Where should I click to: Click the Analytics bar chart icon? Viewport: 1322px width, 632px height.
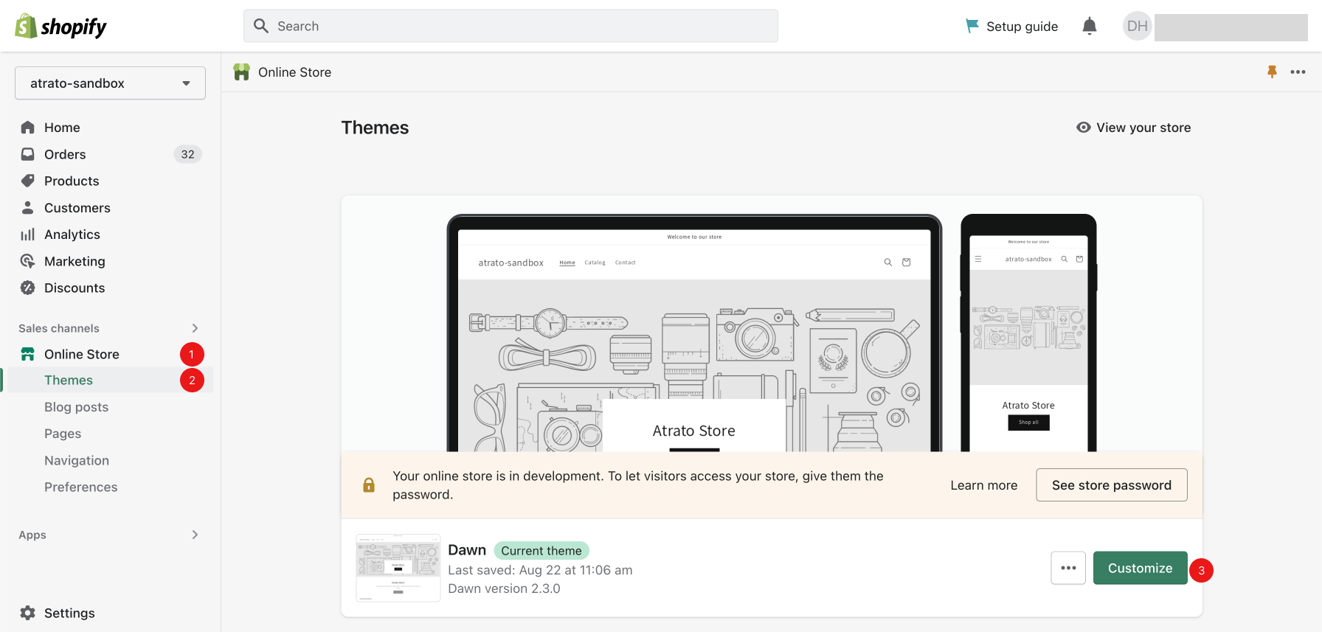point(28,235)
